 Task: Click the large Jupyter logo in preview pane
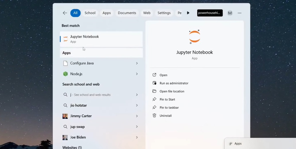[194, 37]
